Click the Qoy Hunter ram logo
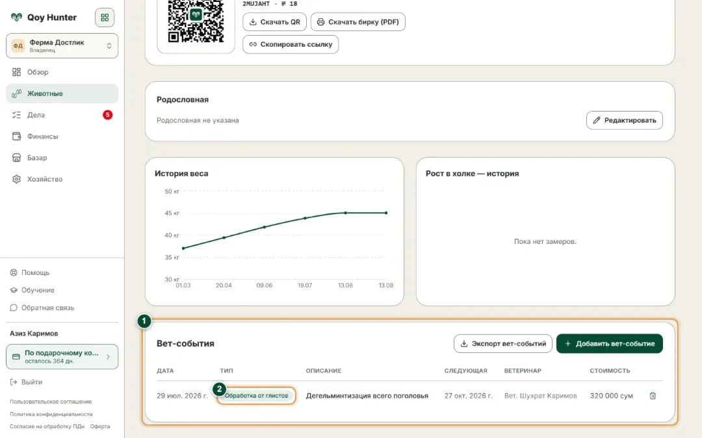 pyautogui.click(x=16, y=18)
